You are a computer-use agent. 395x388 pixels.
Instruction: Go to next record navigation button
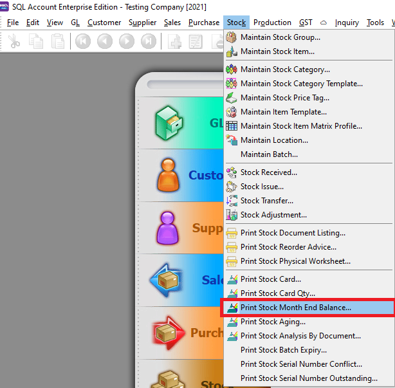tap(127, 42)
